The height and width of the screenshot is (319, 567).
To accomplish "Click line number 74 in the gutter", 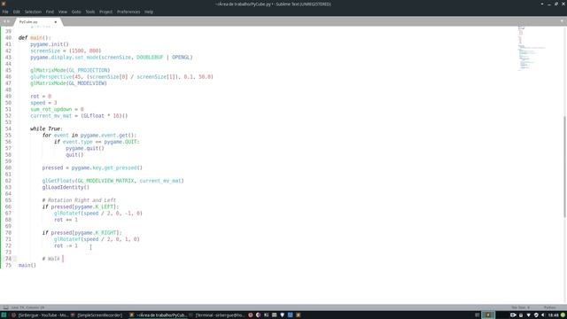I will pos(8,259).
